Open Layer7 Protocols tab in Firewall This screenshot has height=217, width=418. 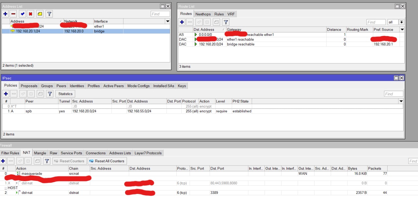148,153
